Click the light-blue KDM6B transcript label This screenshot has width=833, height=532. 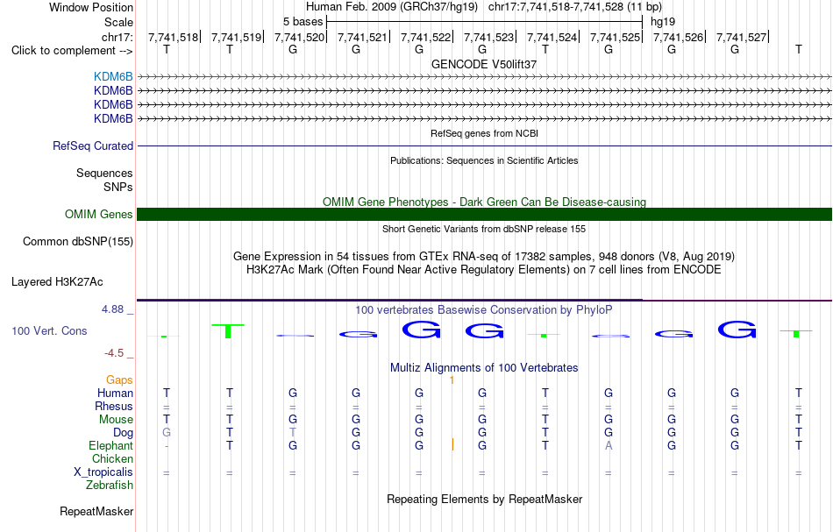click(113, 77)
